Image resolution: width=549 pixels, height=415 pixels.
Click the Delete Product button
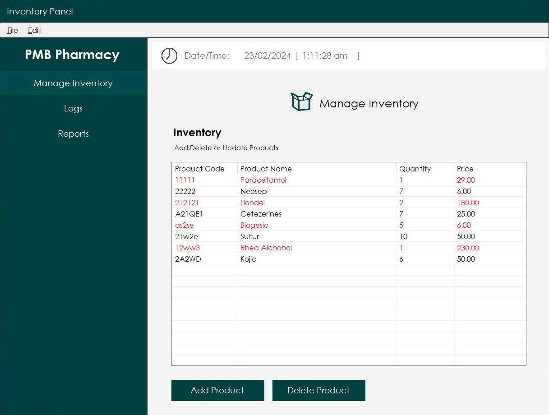click(x=318, y=390)
